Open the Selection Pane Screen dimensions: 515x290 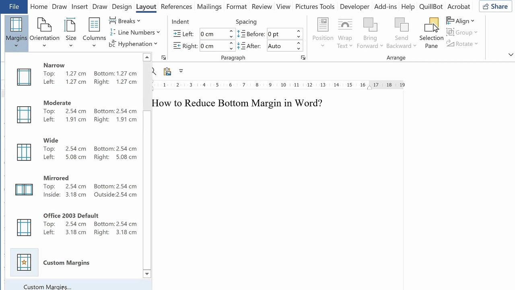pyautogui.click(x=431, y=33)
